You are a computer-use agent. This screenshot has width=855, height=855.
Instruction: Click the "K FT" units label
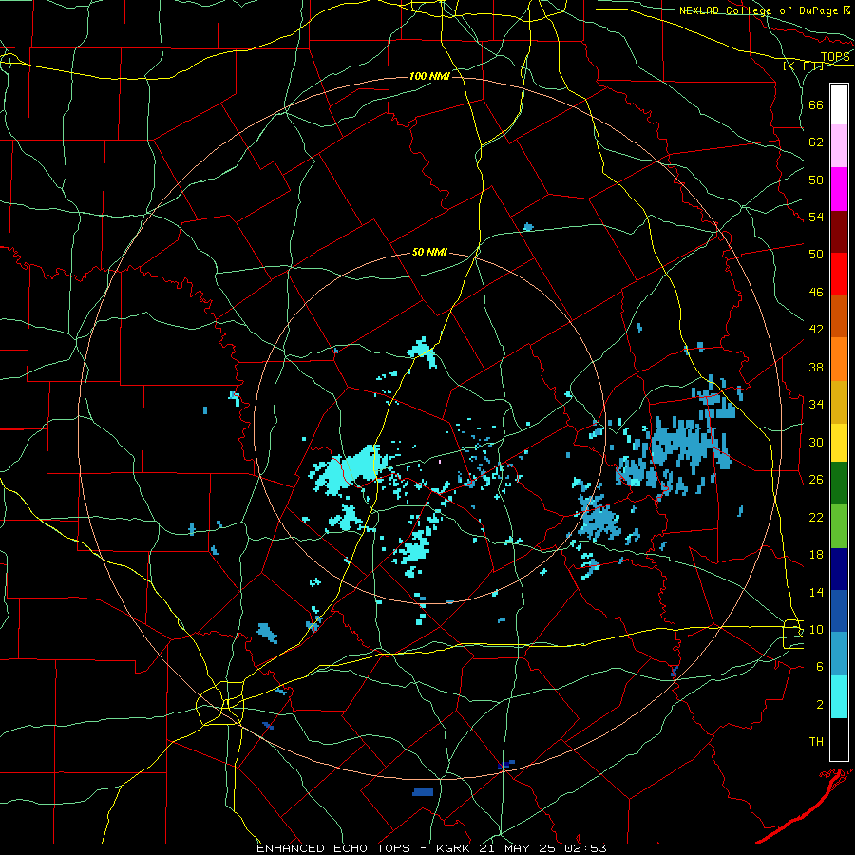(x=804, y=66)
